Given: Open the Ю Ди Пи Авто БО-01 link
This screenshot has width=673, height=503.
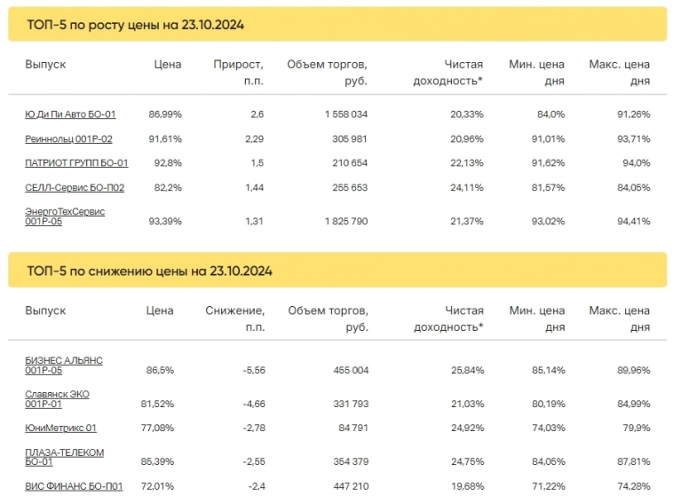Looking at the screenshot, I should (x=70, y=114).
